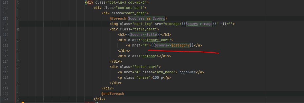Click "polosa" class value
Viewport: 304px width, 103px height.
coord(148,56)
